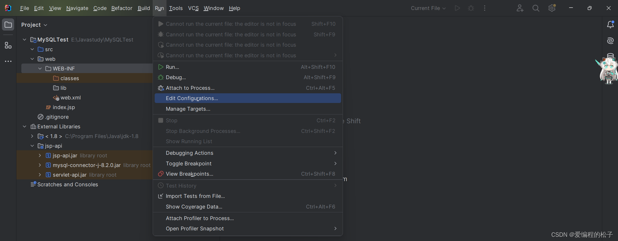Screen dimensions: 618x241
Task: Open the Tools menu
Action: [x=176, y=8]
